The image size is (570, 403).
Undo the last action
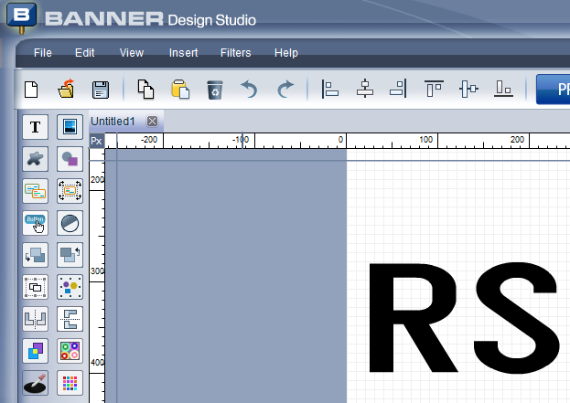(x=250, y=90)
